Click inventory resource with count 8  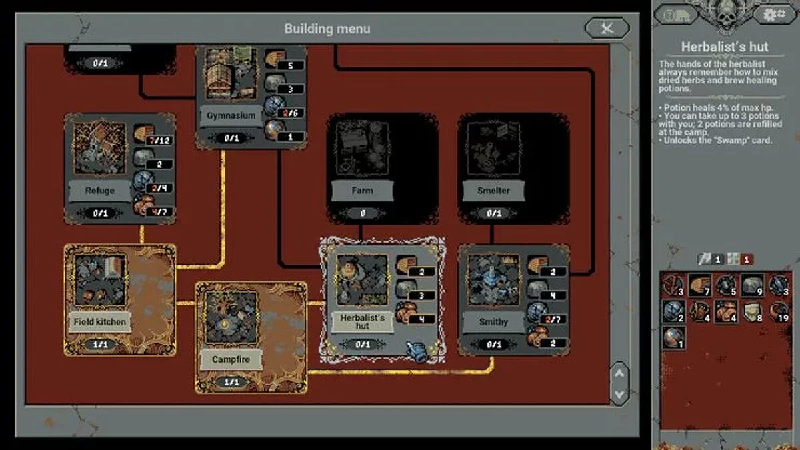pos(752,311)
